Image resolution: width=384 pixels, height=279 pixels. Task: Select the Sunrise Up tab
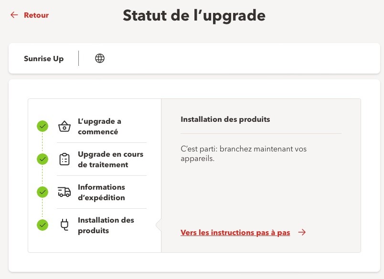(x=43, y=59)
